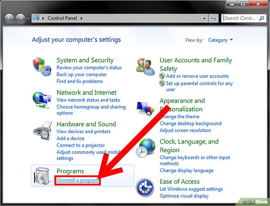Click Control Panel in the address breadcrumb
This screenshot has height=206, width=270.
tap(62, 18)
